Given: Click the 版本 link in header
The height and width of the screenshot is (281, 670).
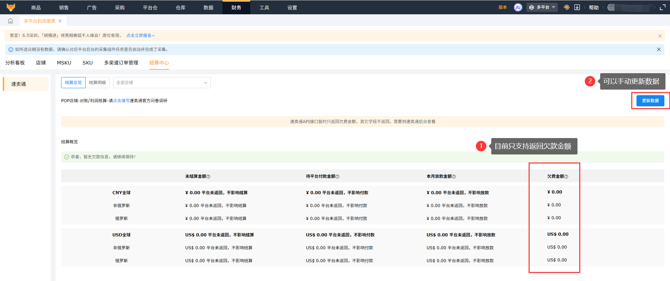Looking at the screenshot, I should pos(503,7).
